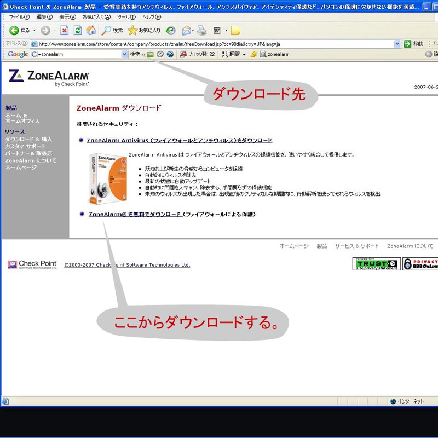438x438 pixels.
Task: Click the Google toolbar logo
Action: click(18, 54)
